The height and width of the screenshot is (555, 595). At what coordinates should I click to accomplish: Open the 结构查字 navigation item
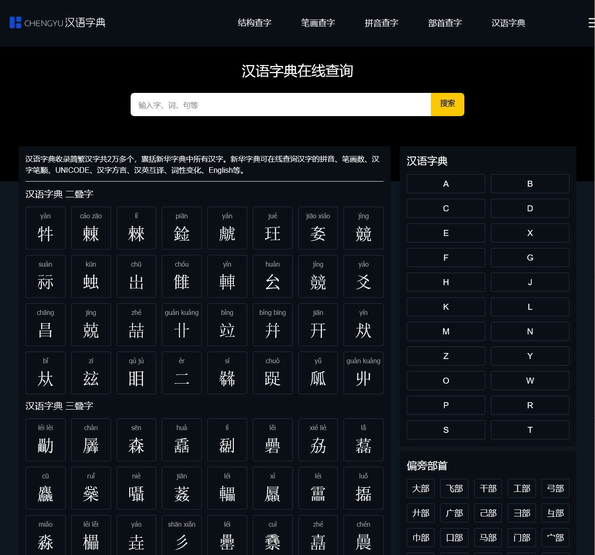254,23
